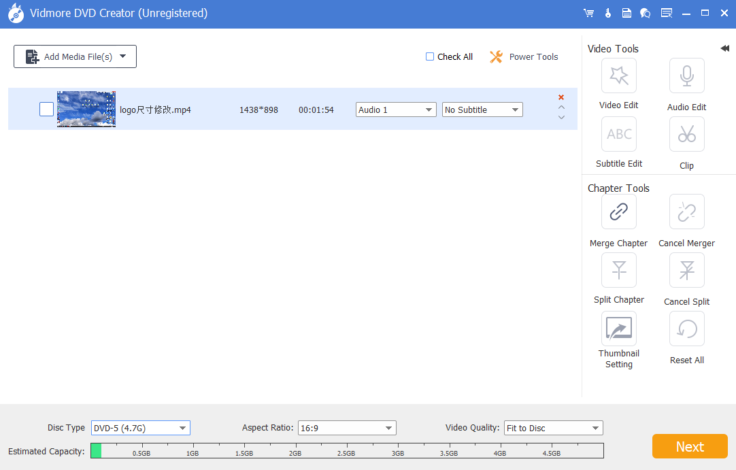The image size is (736, 470).
Task: Remove the video with red X
Action: click(x=561, y=97)
